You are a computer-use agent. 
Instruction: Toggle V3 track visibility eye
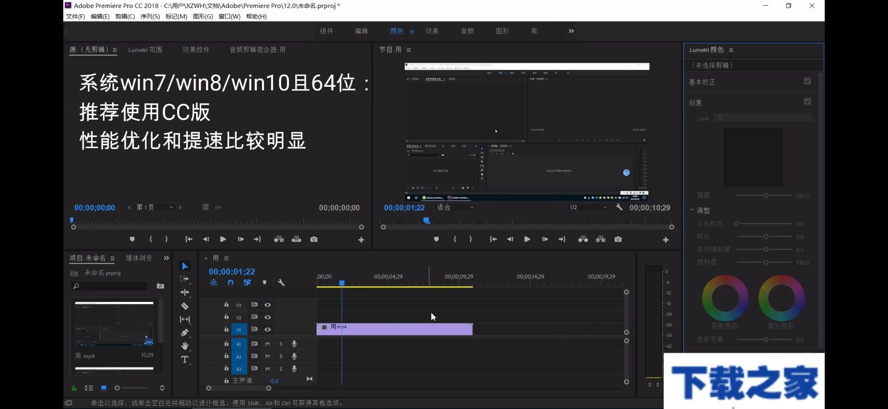(x=267, y=305)
